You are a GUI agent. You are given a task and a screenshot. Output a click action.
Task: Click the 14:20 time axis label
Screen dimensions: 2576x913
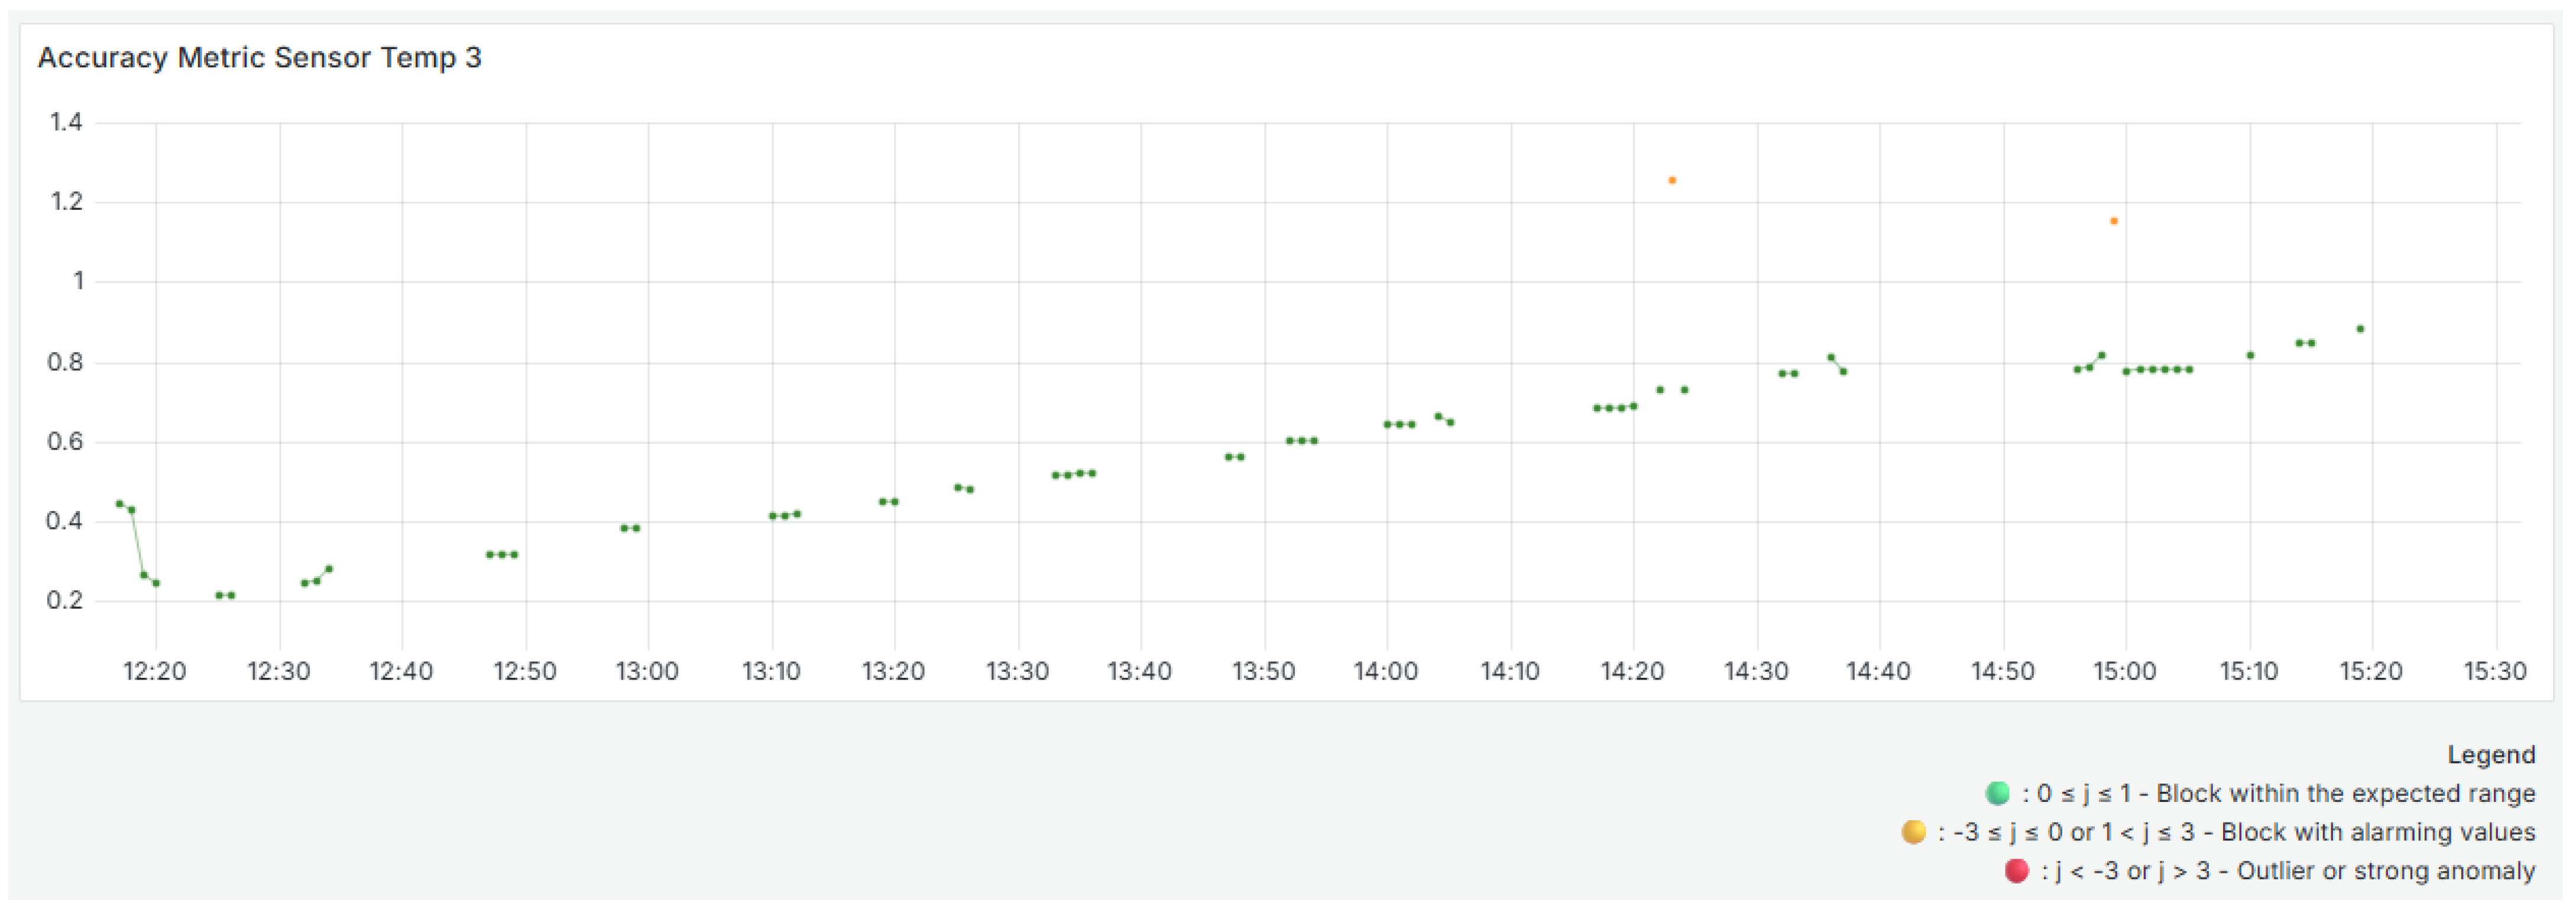click(1632, 671)
